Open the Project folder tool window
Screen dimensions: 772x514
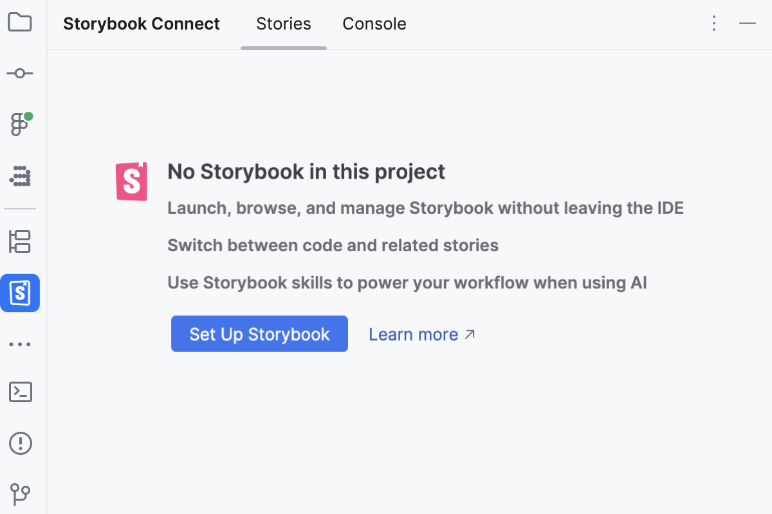[20, 22]
